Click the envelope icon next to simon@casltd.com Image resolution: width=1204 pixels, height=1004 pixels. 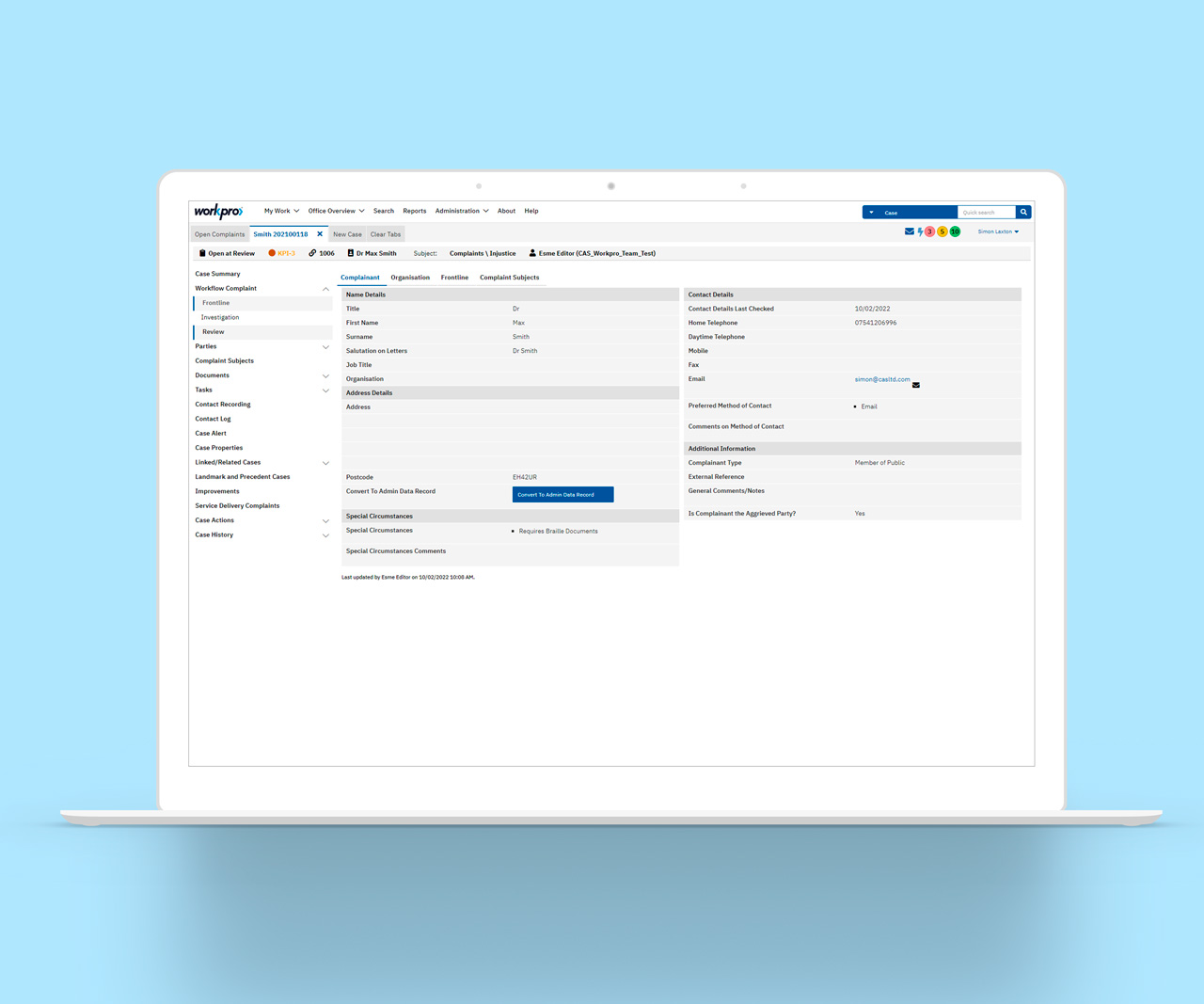click(x=915, y=385)
